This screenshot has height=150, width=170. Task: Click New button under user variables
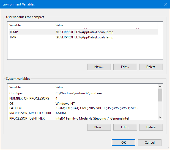coord(99,67)
